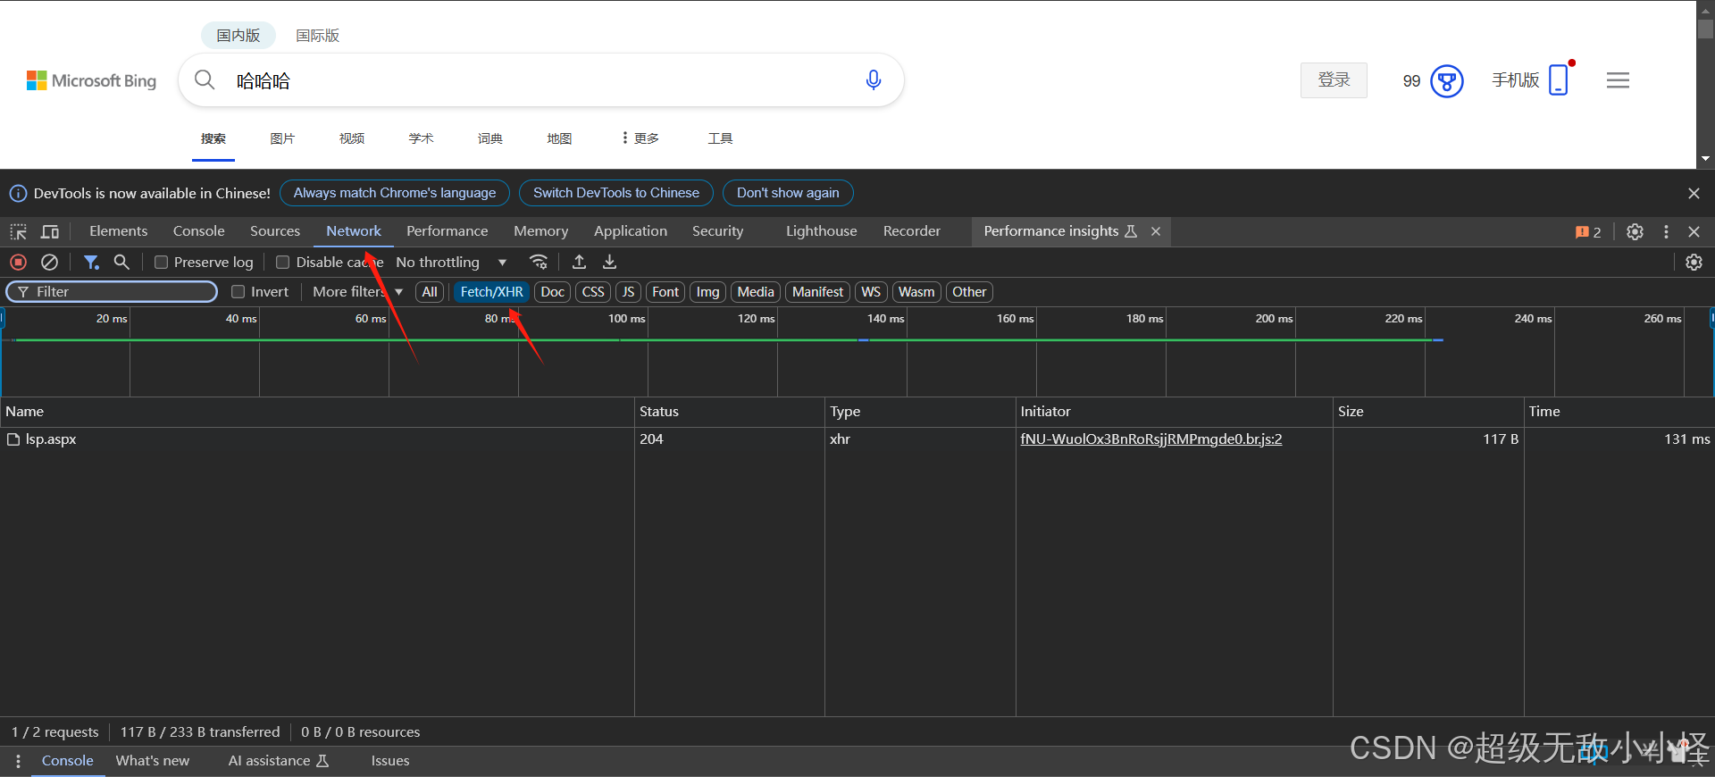The height and width of the screenshot is (777, 1715).
Task: Click Don't show again button
Action: pyautogui.click(x=788, y=193)
